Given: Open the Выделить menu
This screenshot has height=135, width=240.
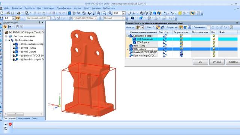Looking at the screenshot, I should pos(29,8).
